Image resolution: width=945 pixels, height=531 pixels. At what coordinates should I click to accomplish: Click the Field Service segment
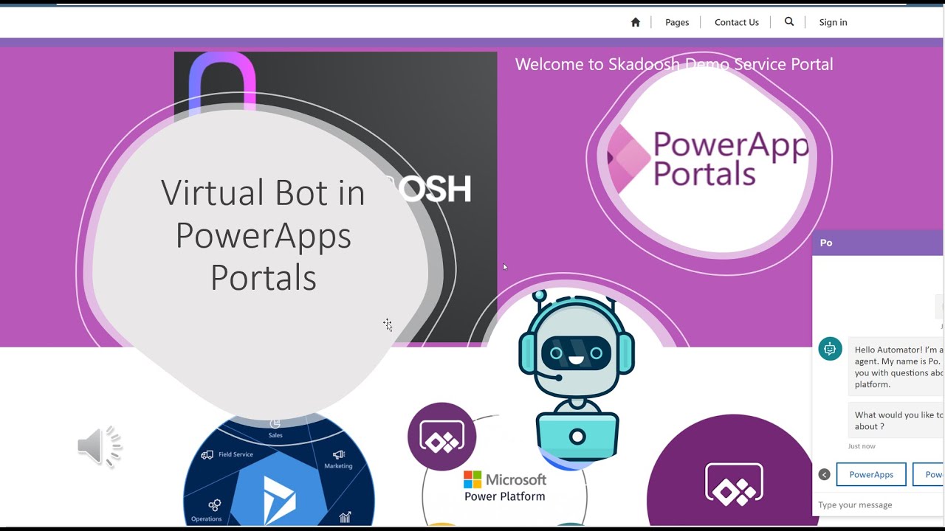227,454
